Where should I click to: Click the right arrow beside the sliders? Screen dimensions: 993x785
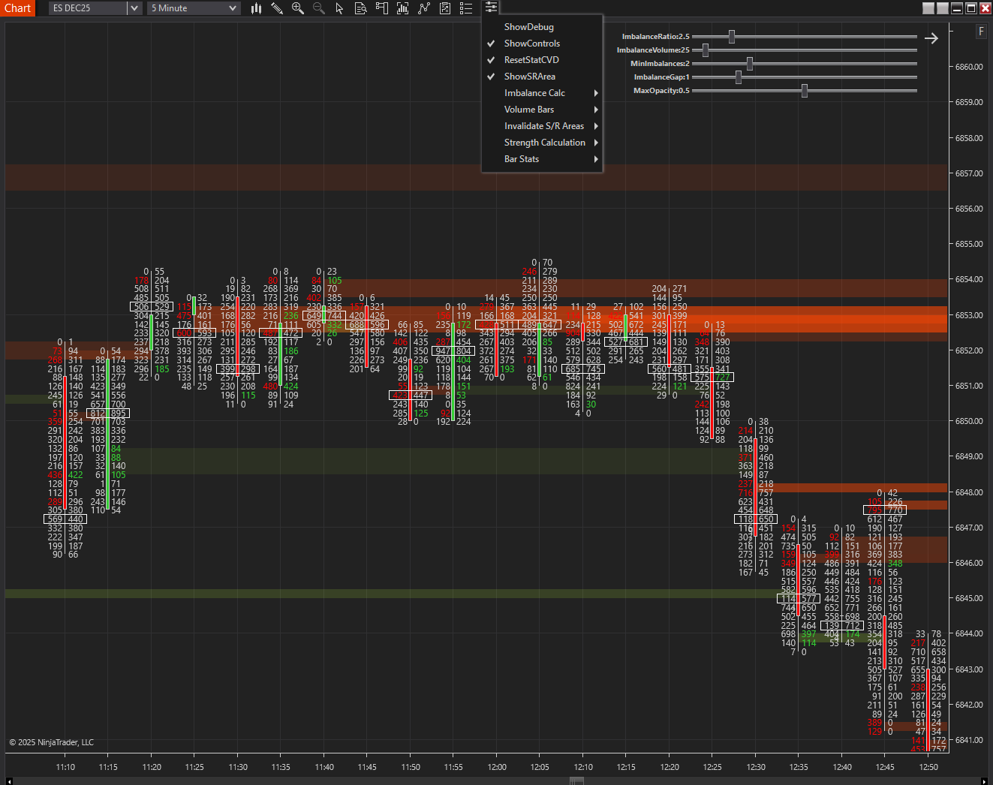pos(931,38)
